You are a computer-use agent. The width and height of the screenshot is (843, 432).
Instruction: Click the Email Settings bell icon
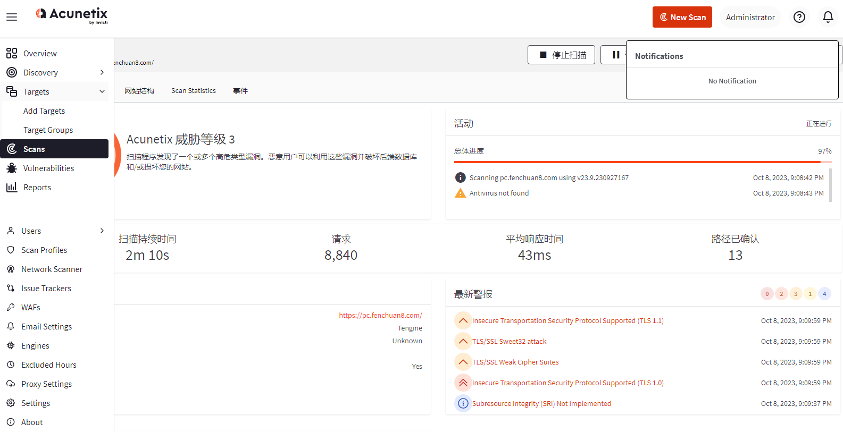11,326
